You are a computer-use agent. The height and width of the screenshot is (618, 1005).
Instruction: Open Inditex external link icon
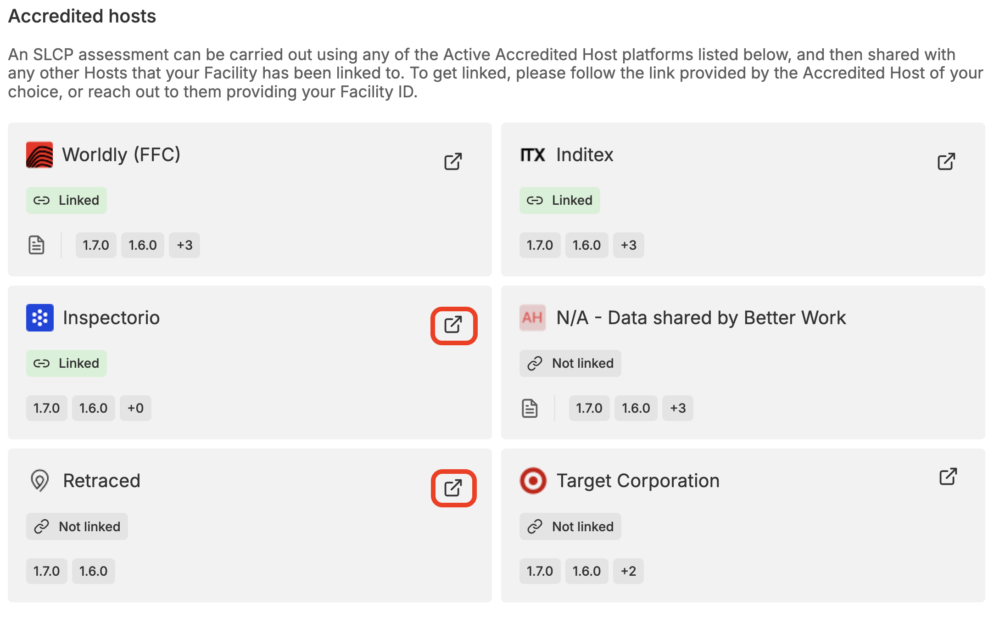point(946,162)
